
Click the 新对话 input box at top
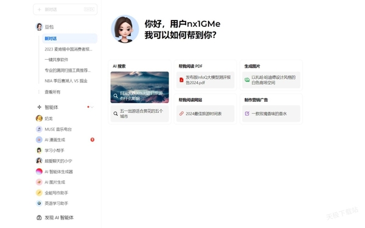65,10
